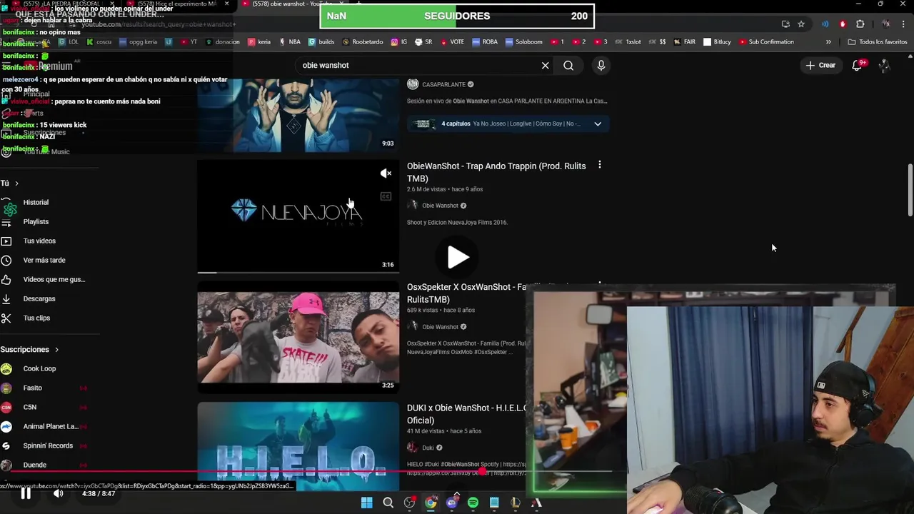Open the 'Videos que me gus...' item

click(x=54, y=279)
